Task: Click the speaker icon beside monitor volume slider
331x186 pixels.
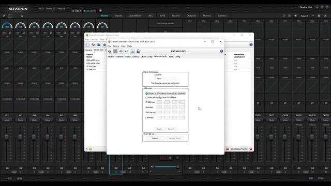Action: click(152, 166)
